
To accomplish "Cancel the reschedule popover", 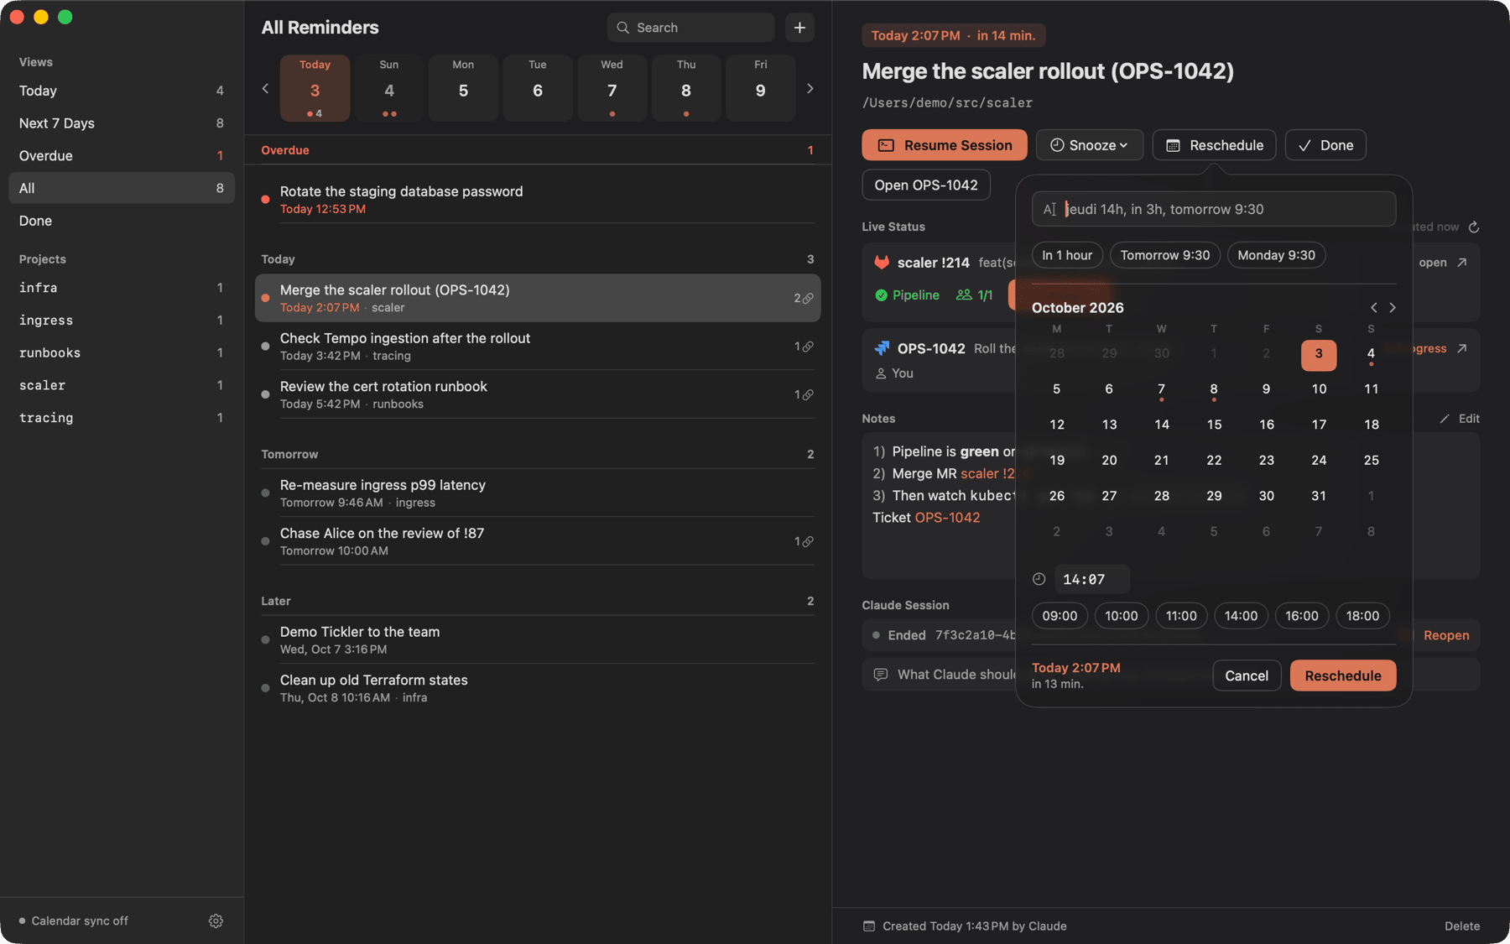I will tap(1247, 675).
